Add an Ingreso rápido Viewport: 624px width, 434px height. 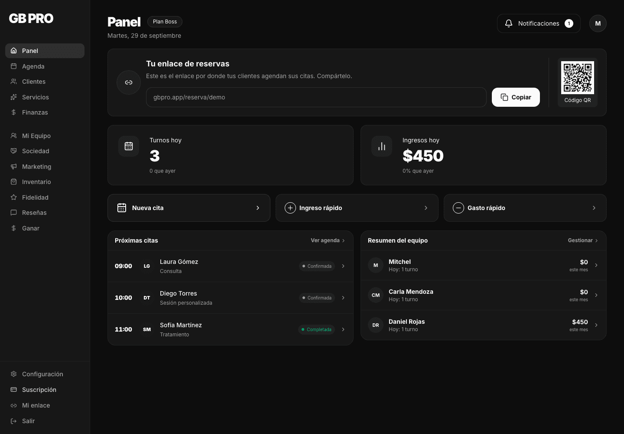coord(357,208)
